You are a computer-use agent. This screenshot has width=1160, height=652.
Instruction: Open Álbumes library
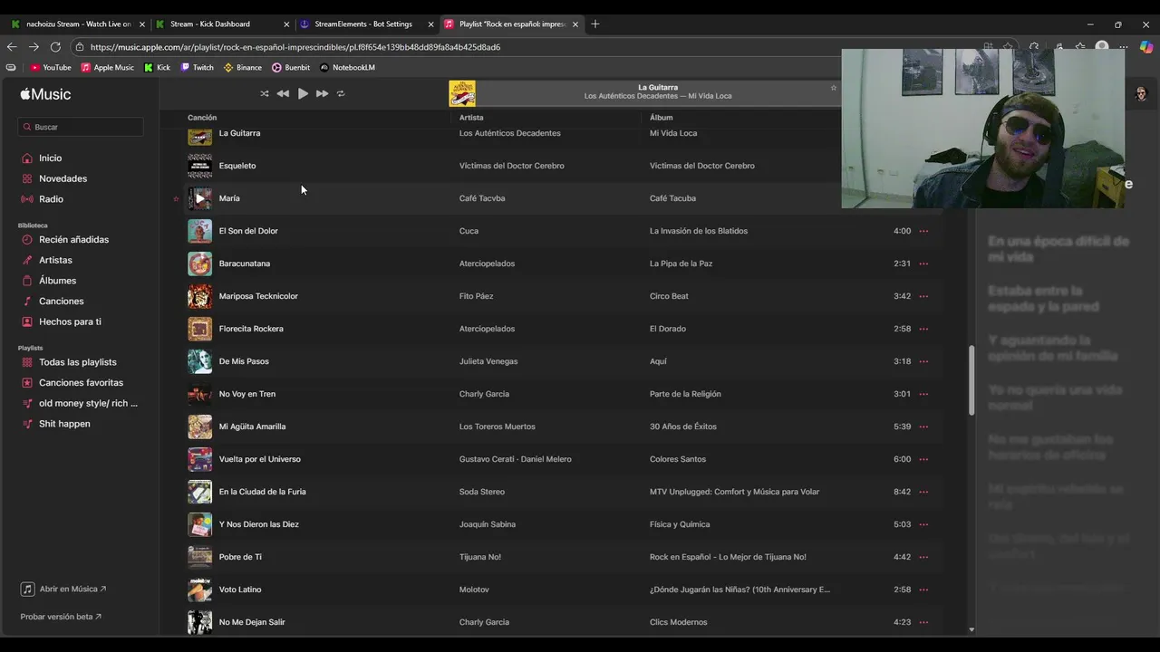pos(57,281)
